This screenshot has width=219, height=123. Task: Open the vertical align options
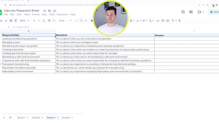[x=138, y=20]
